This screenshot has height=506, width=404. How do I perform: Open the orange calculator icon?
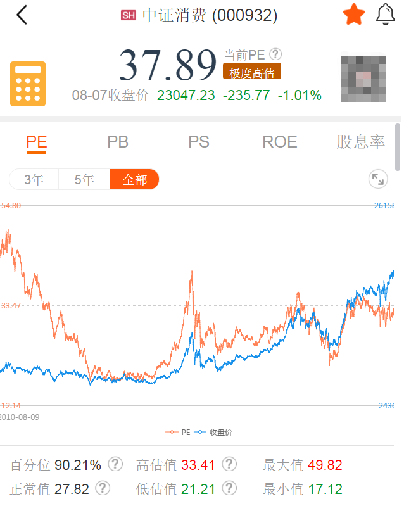(x=28, y=84)
